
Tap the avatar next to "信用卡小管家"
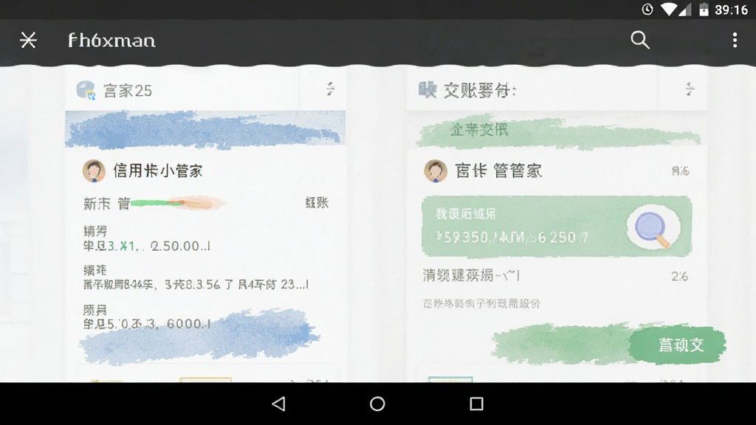tap(94, 170)
